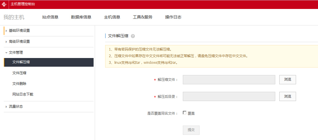Switch to 主机信息 tab
The image size is (318, 140).
coord(112,17)
